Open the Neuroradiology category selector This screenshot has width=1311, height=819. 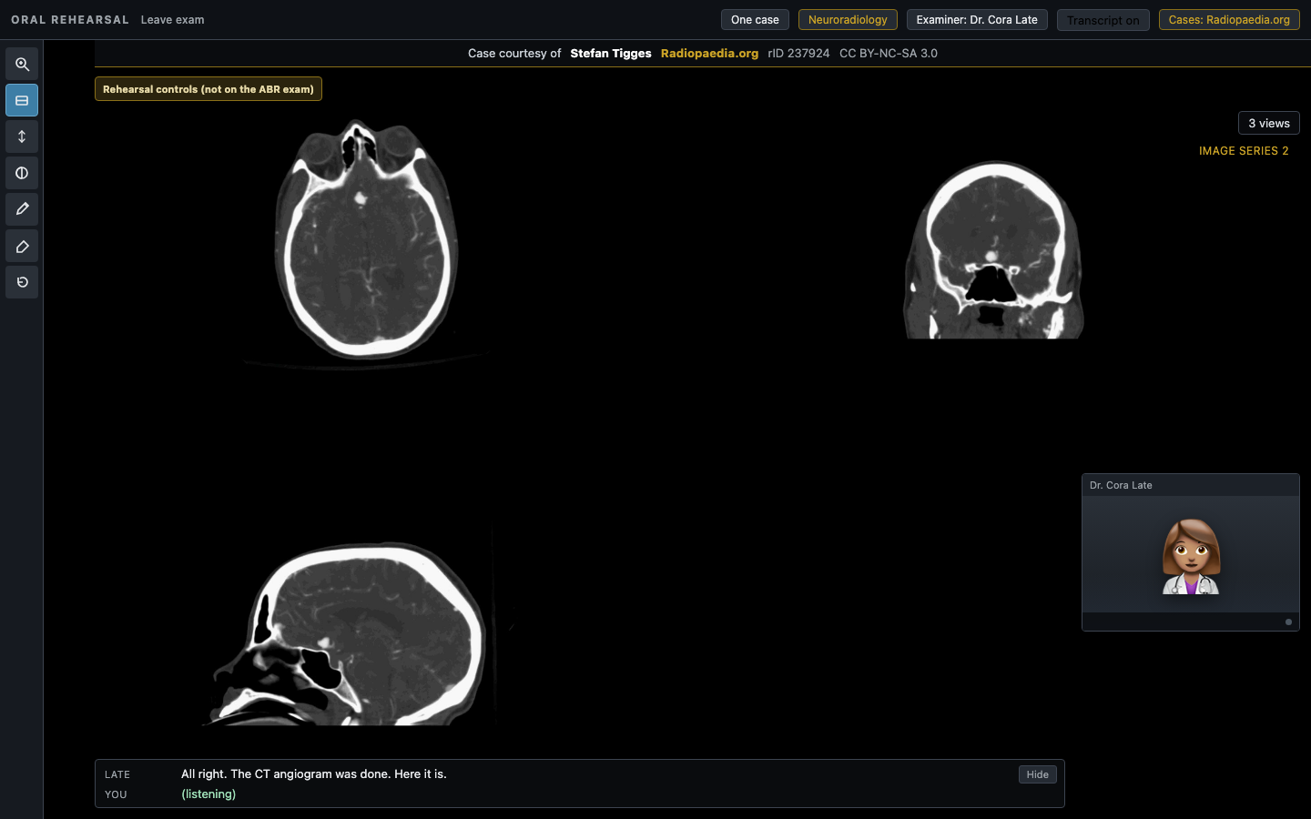click(x=848, y=20)
